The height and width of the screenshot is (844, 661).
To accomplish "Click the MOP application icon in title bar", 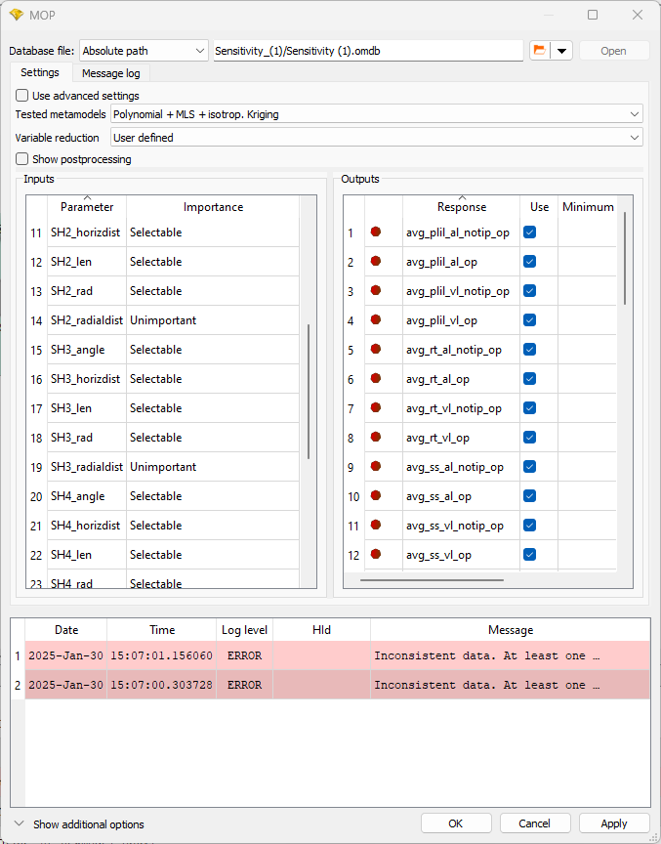I will pos(16,16).
